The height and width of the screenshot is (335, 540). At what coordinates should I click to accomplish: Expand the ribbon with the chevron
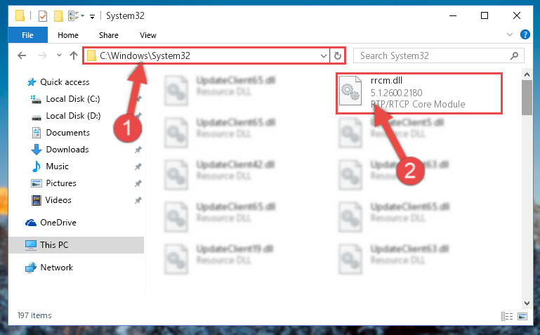[x=510, y=34]
